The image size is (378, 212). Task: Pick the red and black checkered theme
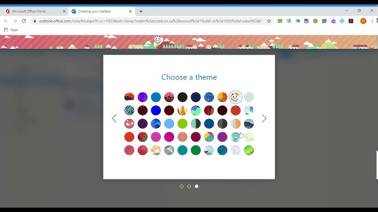(x=143, y=110)
